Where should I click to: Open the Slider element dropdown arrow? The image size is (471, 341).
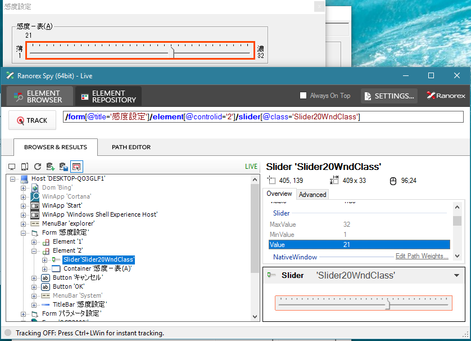point(456,276)
